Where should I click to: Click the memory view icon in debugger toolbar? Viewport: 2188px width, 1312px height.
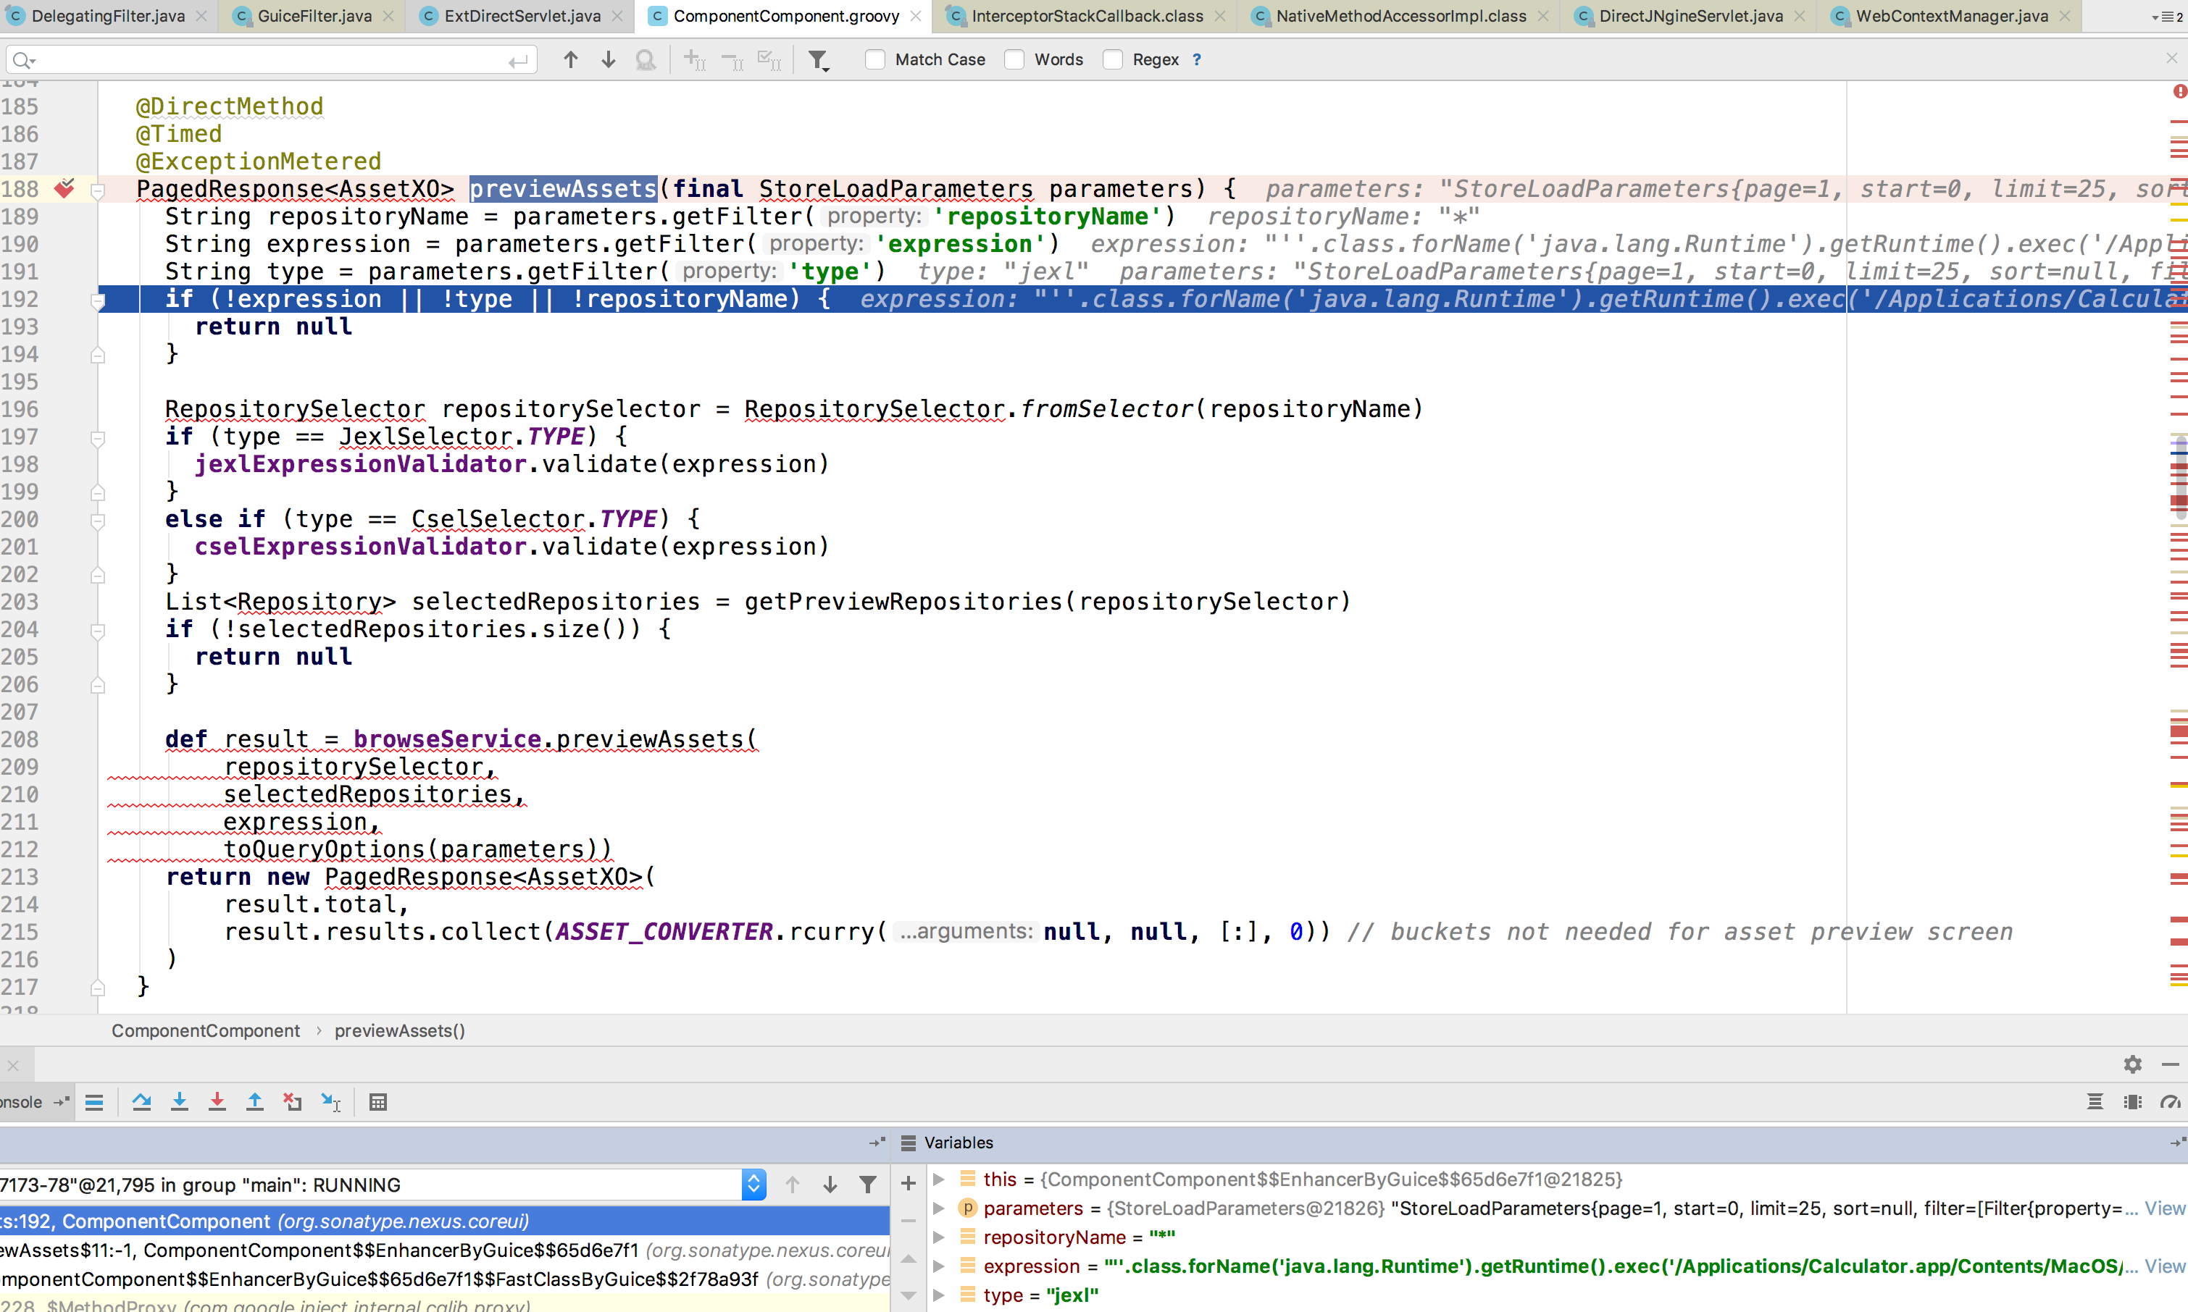2132,1101
